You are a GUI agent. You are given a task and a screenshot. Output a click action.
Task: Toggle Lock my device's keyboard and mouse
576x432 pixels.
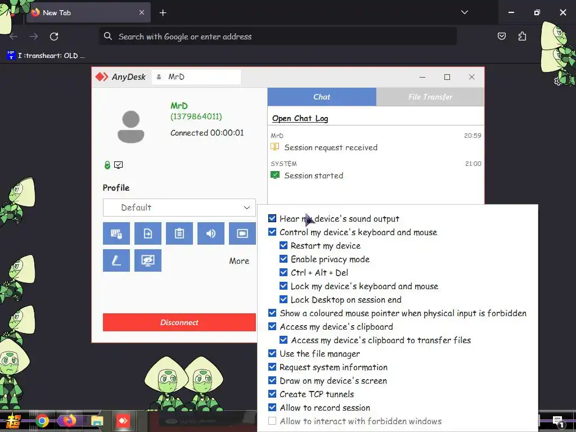pyautogui.click(x=283, y=286)
